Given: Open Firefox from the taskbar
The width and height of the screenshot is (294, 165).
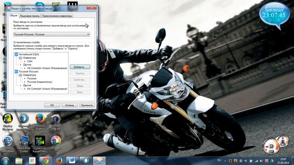Looking at the screenshot, I should [x=59, y=161].
